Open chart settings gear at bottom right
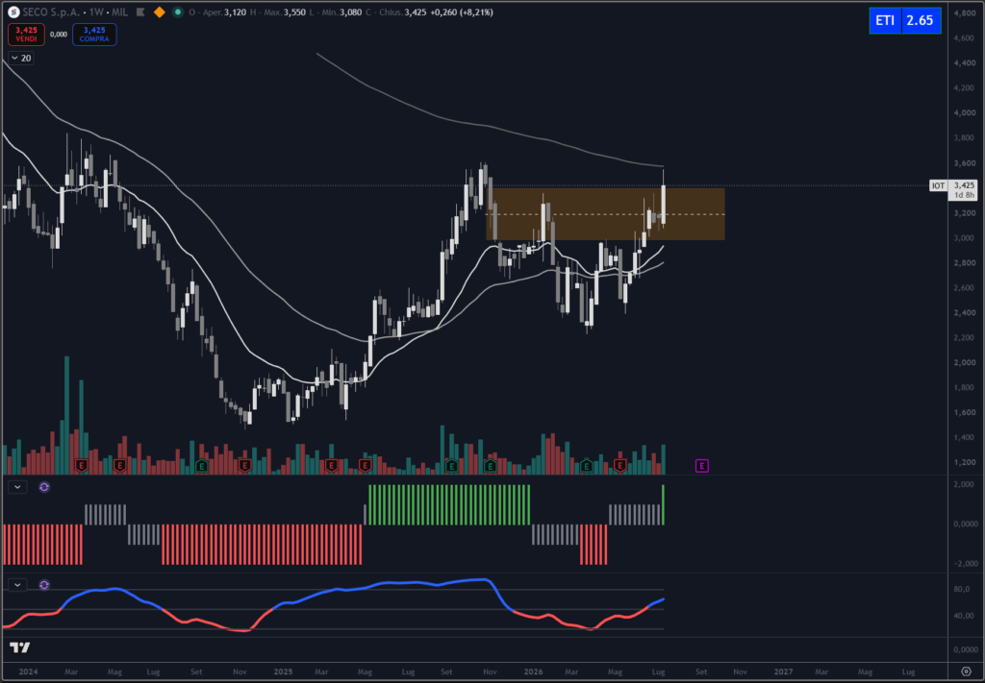 click(x=966, y=671)
